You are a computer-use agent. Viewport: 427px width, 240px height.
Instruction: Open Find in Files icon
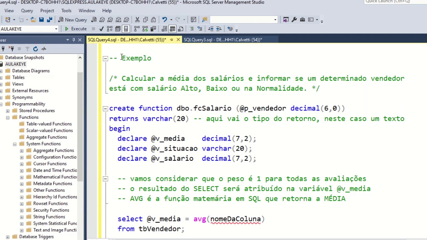pos(204,20)
